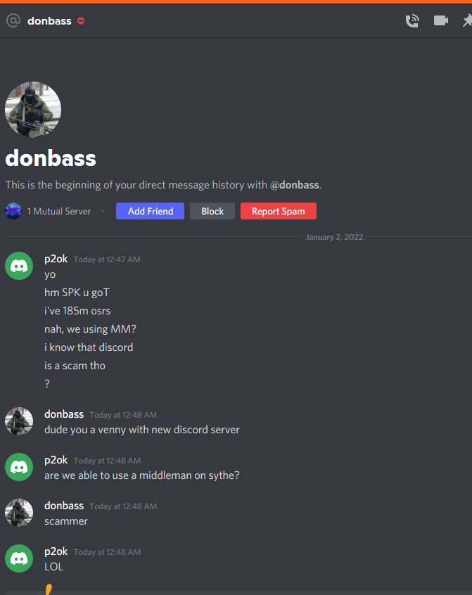This screenshot has width=472, height=595.
Task: Click donbass avatar beside the 'scammer' message
Action: coord(19,513)
